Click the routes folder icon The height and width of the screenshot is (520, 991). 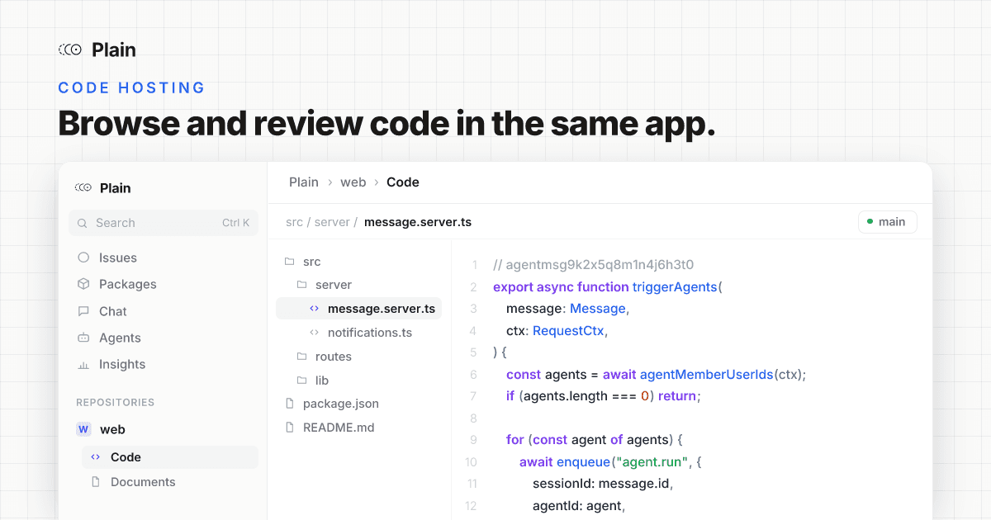pos(301,357)
